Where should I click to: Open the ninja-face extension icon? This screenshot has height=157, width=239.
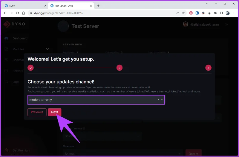tap(203, 13)
